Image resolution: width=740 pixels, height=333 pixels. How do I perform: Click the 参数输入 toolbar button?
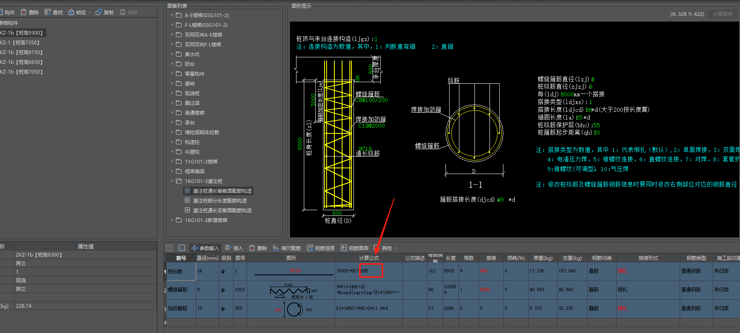205,248
